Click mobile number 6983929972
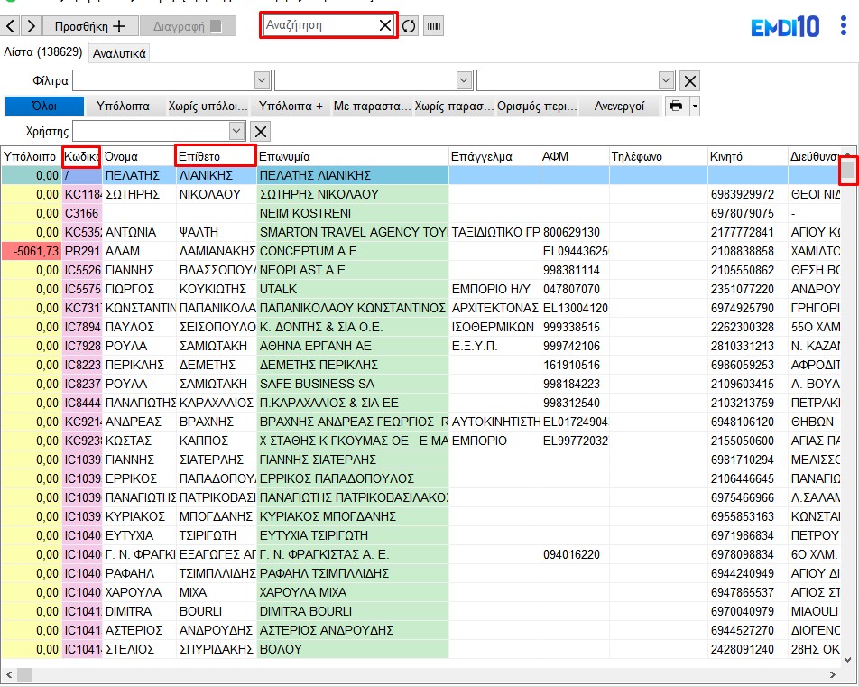 [748, 194]
